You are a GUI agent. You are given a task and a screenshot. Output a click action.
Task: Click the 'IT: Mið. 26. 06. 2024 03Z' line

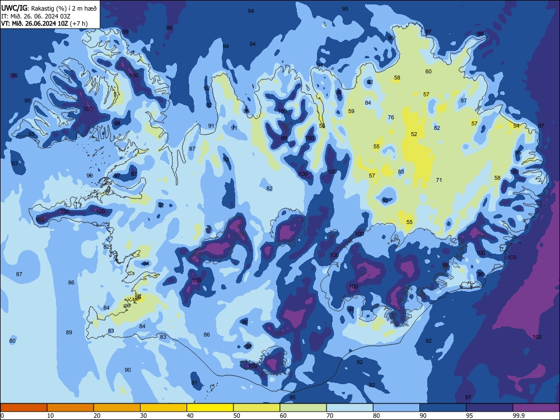[36, 16]
